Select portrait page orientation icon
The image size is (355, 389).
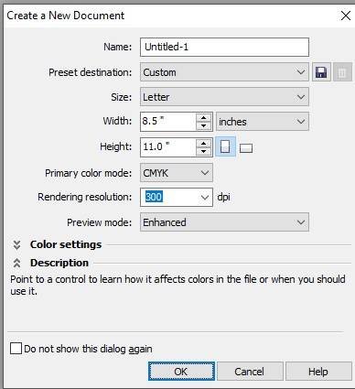225,146
